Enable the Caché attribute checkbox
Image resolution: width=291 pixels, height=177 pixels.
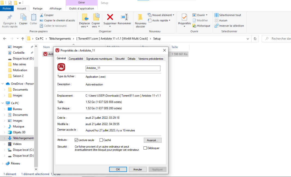pyautogui.click(x=101, y=140)
